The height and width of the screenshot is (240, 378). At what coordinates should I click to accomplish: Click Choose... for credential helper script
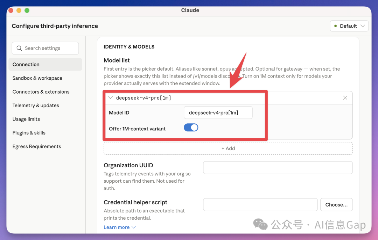336,205
